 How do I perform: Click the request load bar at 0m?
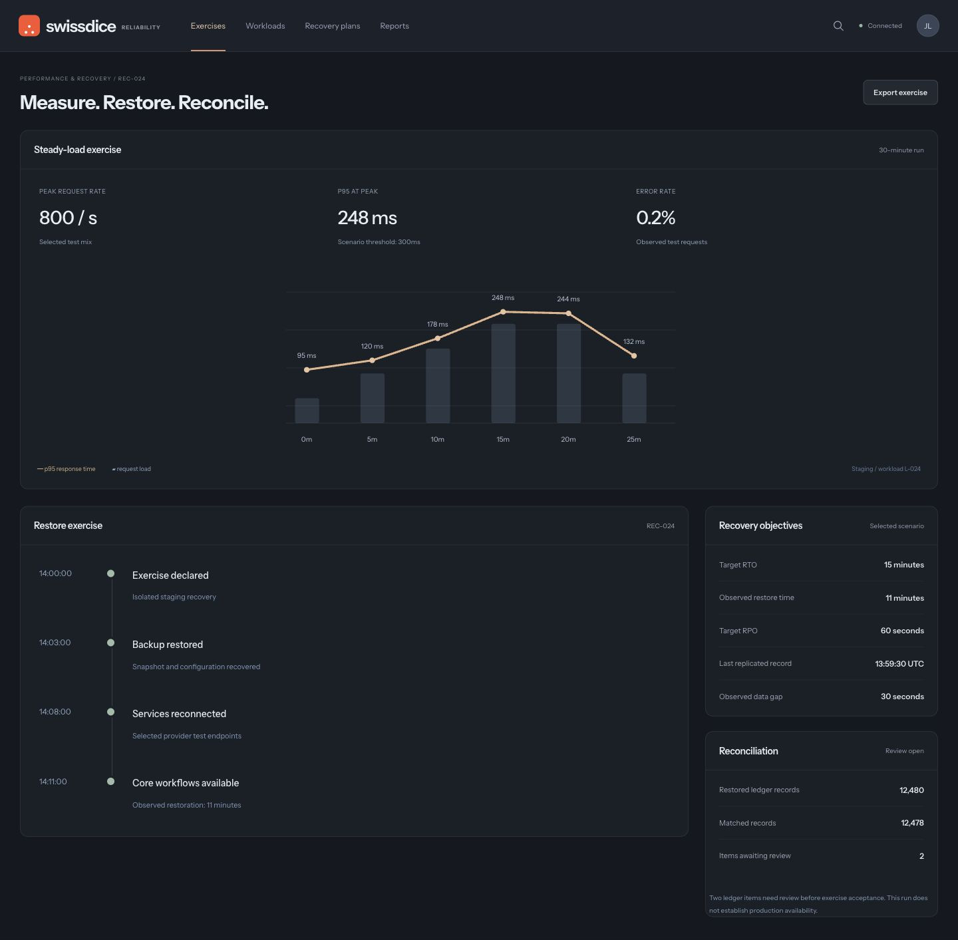click(x=307, y=410)
